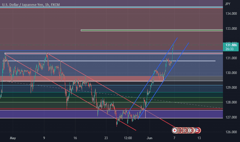Click the 12:00 label on time axis
Image resolution: width=240 pixels, height=142 pixels.
pyautogui.click(x=128, y=138)
